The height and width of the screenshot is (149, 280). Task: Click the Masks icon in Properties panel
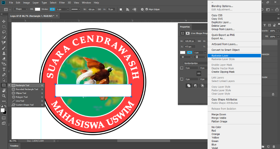click(188, 33)
